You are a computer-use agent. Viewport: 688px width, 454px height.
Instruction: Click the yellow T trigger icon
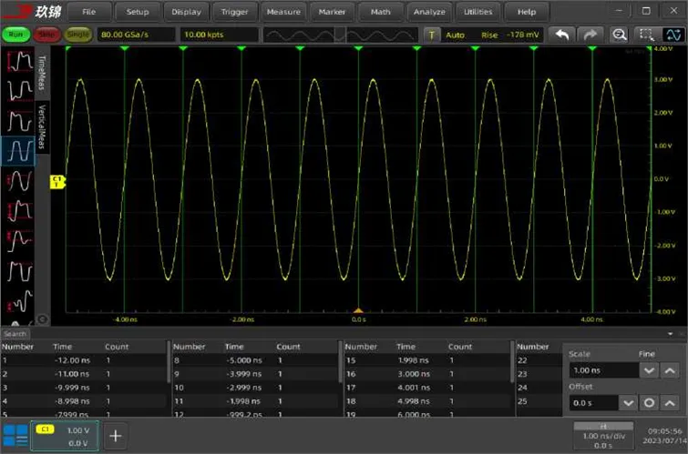(x=432, y=35)
